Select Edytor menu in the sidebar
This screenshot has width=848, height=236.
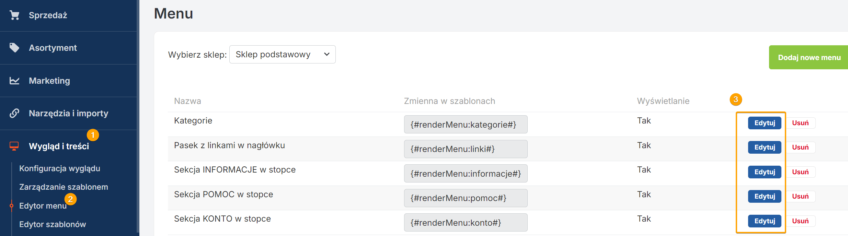click(43, 206)
